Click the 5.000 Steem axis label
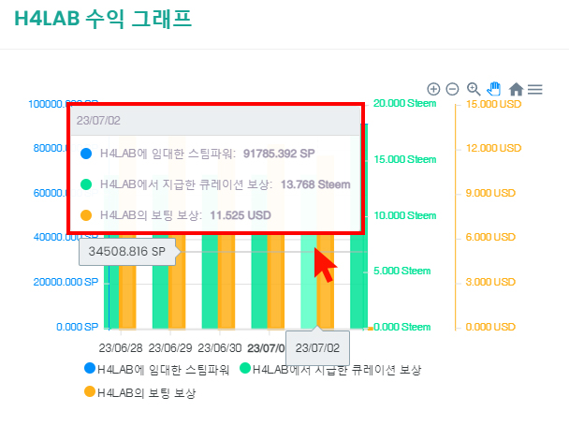The height and width of the screenshot is (426, 569). pos(401,271)
